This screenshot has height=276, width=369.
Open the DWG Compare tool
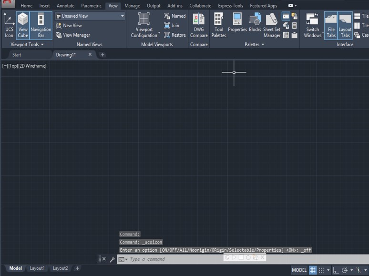(x=199, y=25)
